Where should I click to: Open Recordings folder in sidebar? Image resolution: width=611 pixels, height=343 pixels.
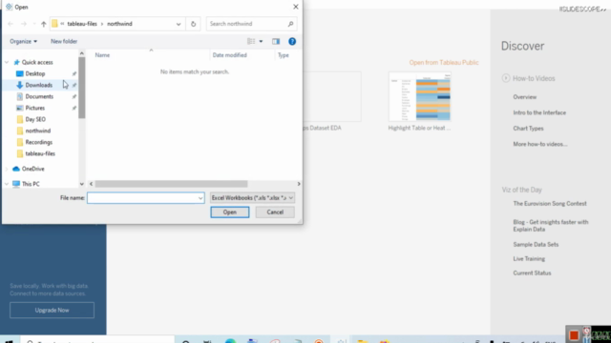tap(38, 142)
